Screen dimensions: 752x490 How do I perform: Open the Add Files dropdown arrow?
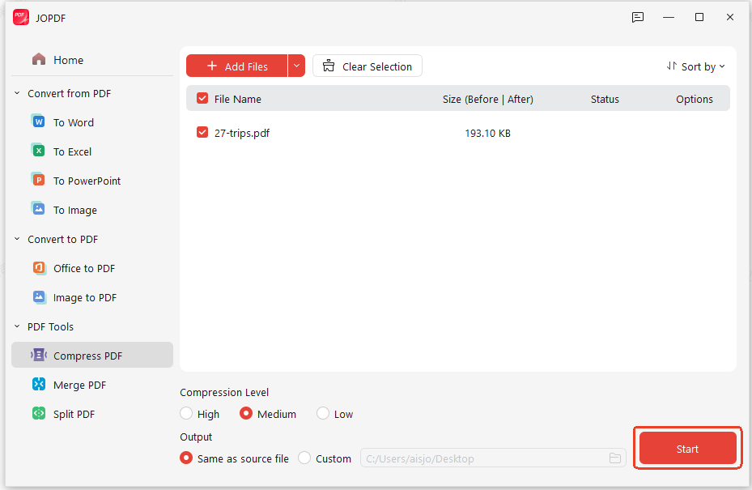[x=296, y=66]
